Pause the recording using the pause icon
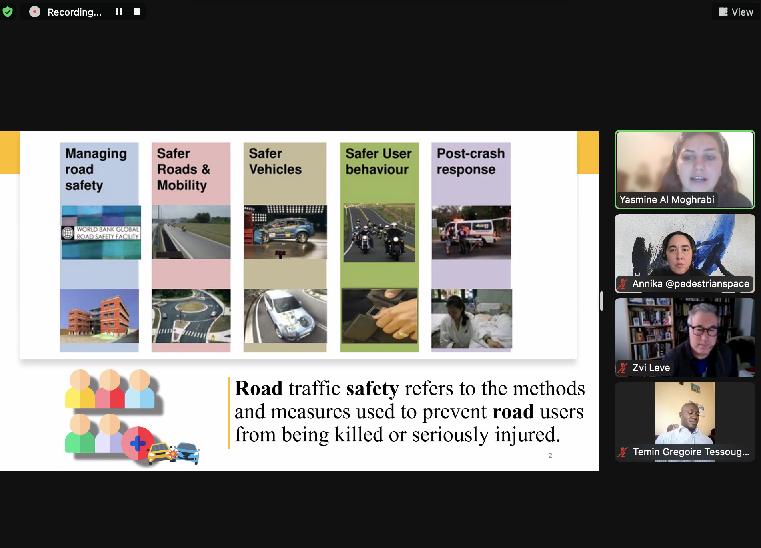This screenshot has height=548, width=761. coord(119,11)
